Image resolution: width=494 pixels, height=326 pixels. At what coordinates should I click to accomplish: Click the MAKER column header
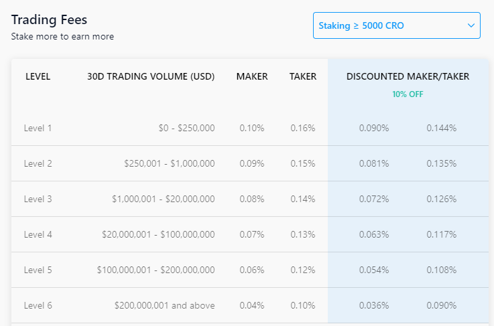252,76
